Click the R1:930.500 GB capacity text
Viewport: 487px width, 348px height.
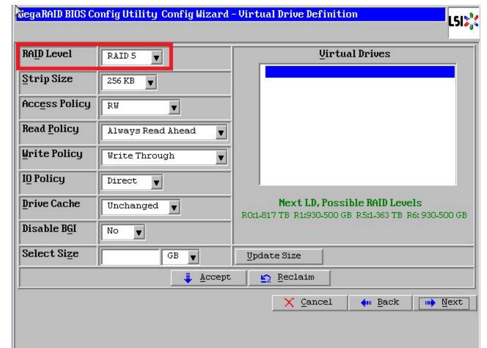click(323, 215)
